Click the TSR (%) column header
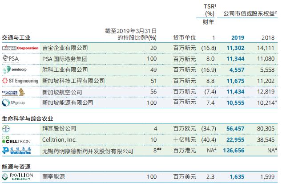 click(x=209, y=10)
